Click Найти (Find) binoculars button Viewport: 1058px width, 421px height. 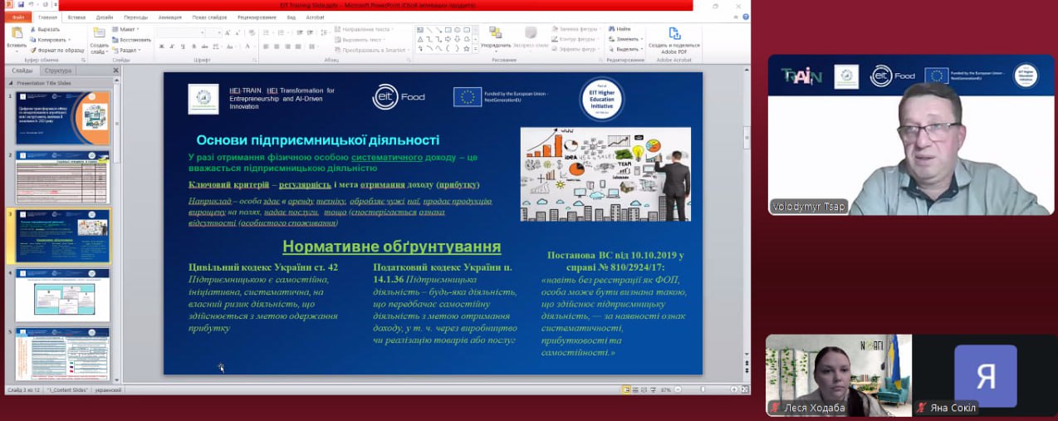coord(620,29)
